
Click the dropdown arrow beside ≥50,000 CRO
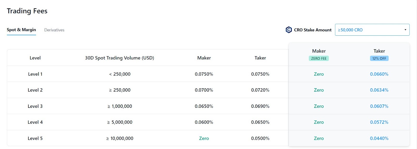click(405, 30)
